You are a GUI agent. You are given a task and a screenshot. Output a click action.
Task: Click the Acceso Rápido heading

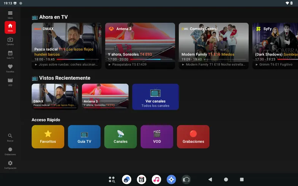pos(46,120)
